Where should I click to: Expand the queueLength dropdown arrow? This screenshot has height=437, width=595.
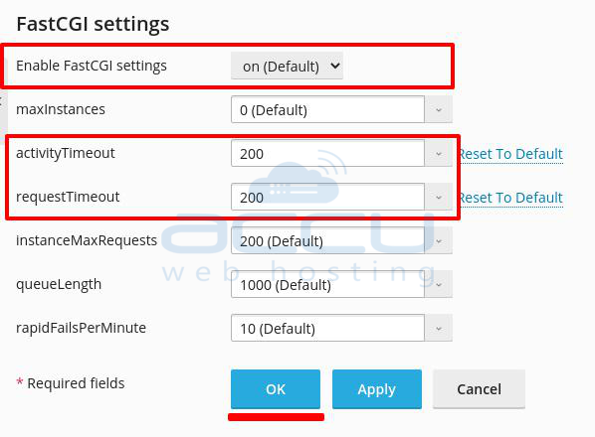[x=438, y=284]
